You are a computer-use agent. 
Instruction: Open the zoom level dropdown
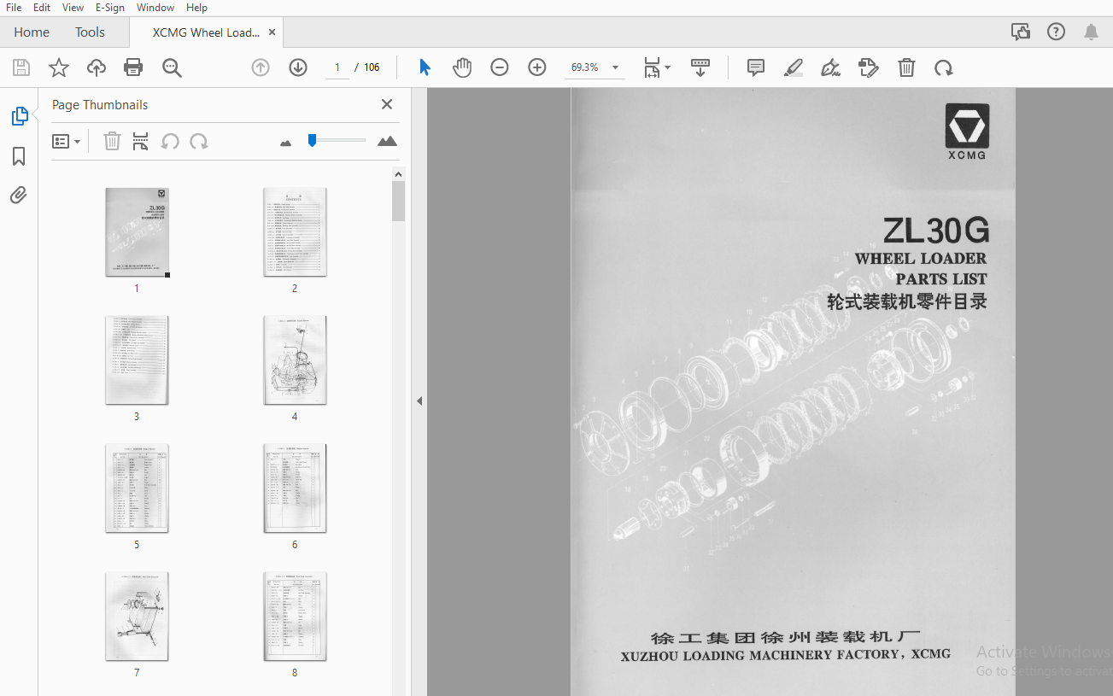click(615, 67)
